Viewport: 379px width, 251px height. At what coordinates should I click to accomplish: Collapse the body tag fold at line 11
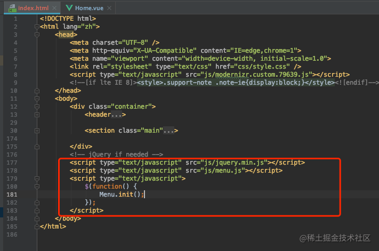37,99
